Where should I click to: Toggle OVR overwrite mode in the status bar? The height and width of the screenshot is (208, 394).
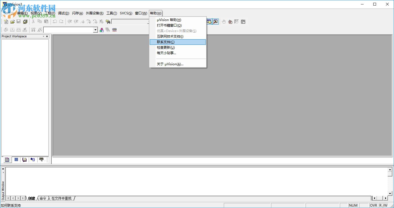coord(373,205)
